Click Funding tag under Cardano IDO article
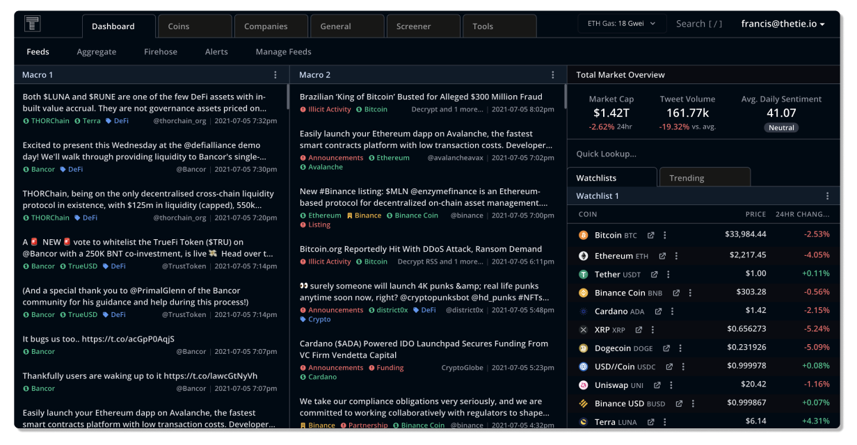 pos(386,368)
